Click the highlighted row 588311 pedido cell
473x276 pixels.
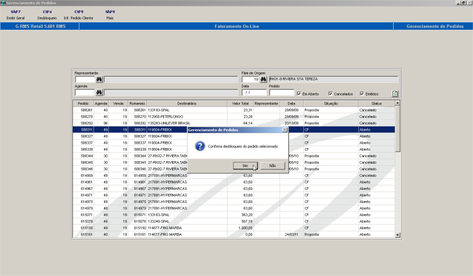(x=83, y=130)
